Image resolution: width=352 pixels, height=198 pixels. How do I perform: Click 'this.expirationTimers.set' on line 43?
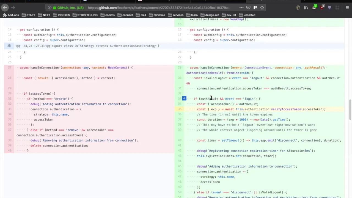tap(219, 156)
